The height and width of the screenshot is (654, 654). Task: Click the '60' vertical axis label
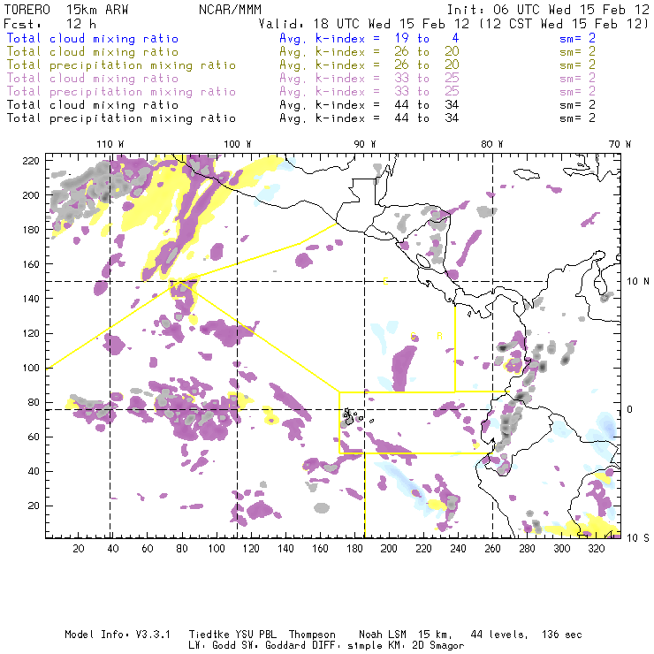(x=34, y=437)
